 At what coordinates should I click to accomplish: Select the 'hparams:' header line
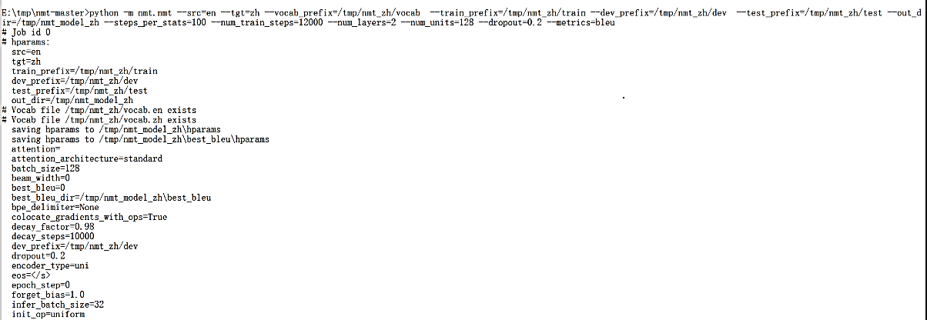coord(25,42)
